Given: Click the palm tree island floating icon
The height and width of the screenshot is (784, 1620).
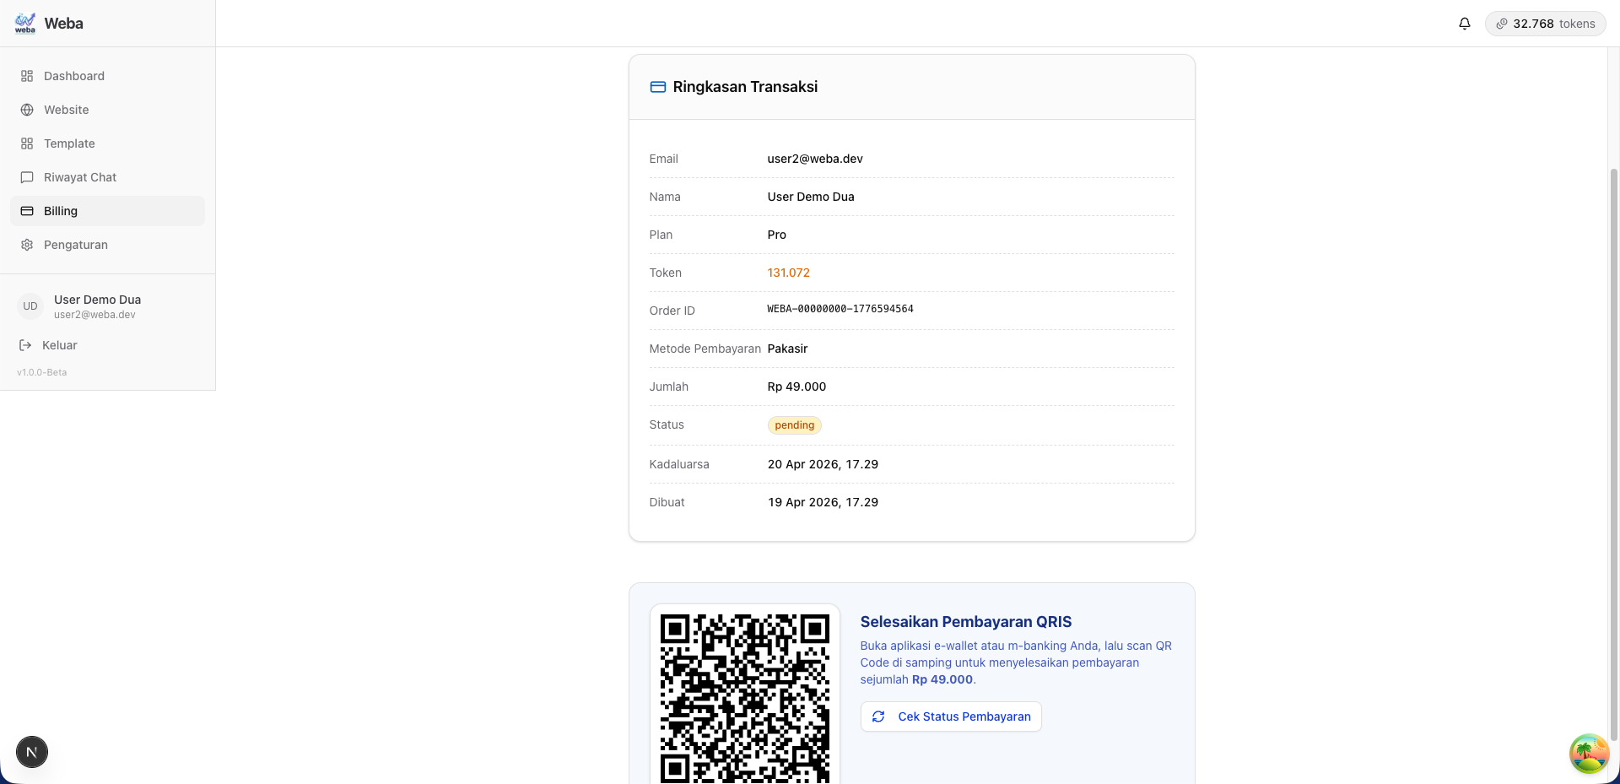Looking at the screenshot, I should pos(1589,754).
